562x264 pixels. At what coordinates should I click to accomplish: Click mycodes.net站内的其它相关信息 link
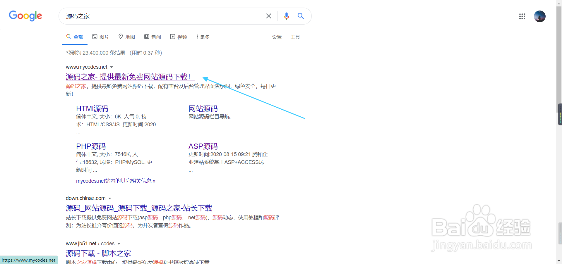pos(116,181)
